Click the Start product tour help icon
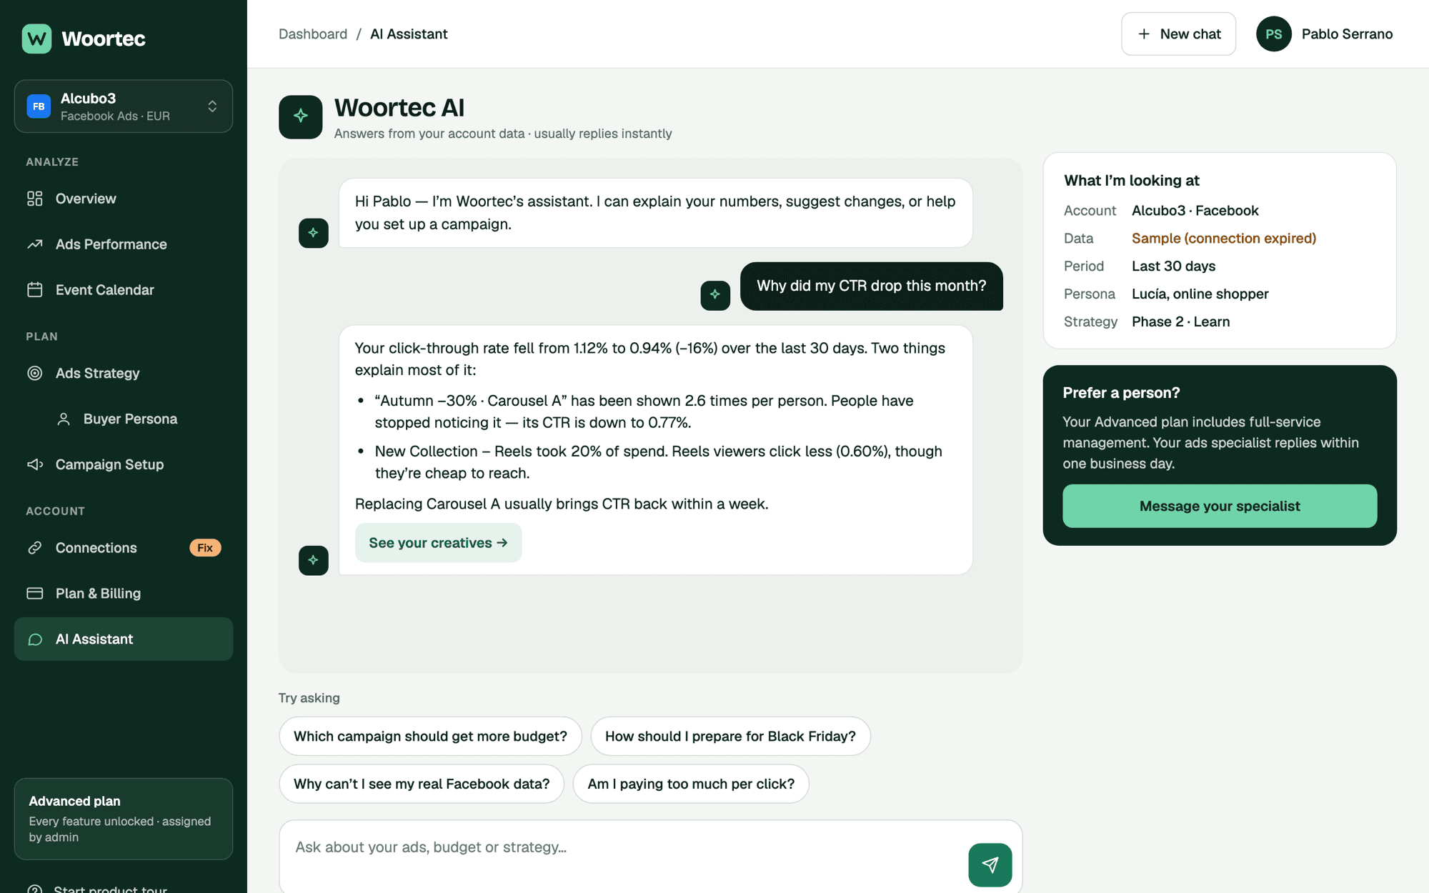Image resolution: width=1429 pixels, height=893 pixels. (x=35, y=889)
